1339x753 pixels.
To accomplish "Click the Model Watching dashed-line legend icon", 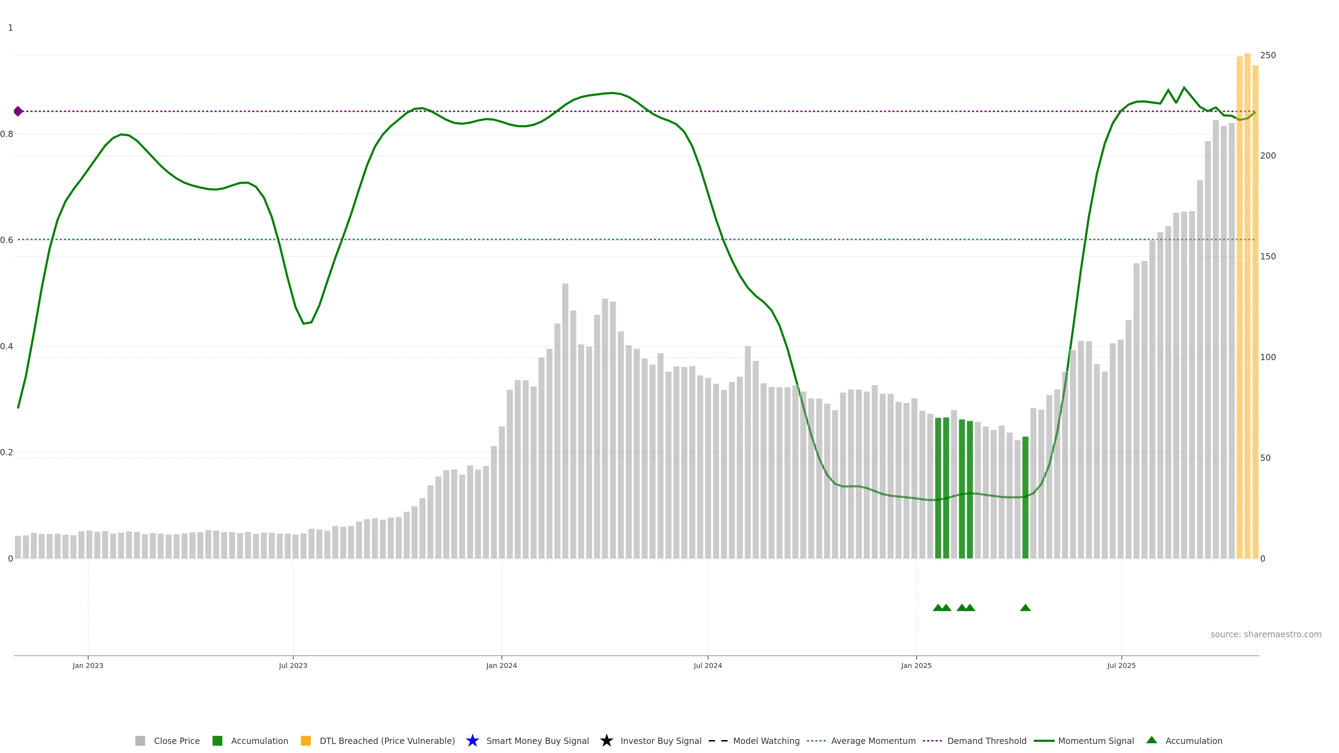I will (x=718, y=740).
